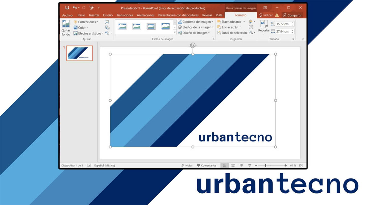Click the zoom slider in the status bar

click(x=271, y=166)
